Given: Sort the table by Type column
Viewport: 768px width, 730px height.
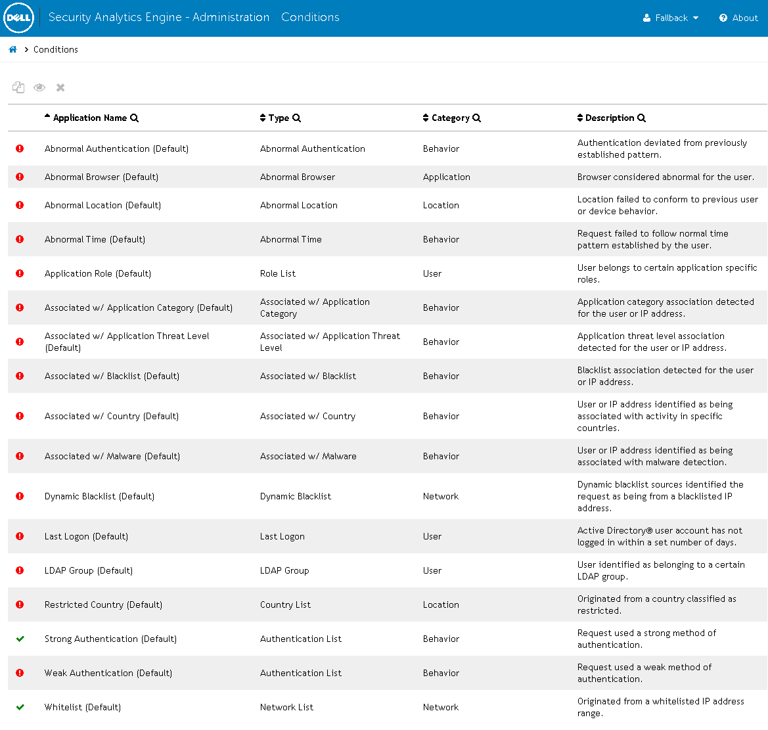Looking at the screenshot, I should 279,118.
